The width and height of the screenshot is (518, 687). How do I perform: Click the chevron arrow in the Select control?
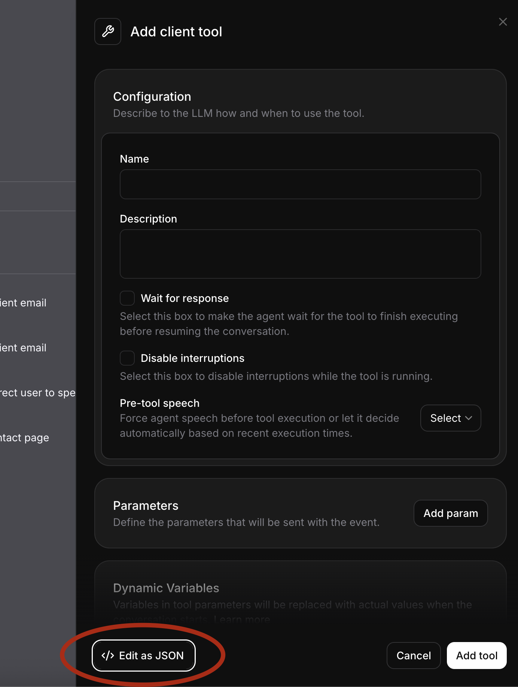(469, 418)
